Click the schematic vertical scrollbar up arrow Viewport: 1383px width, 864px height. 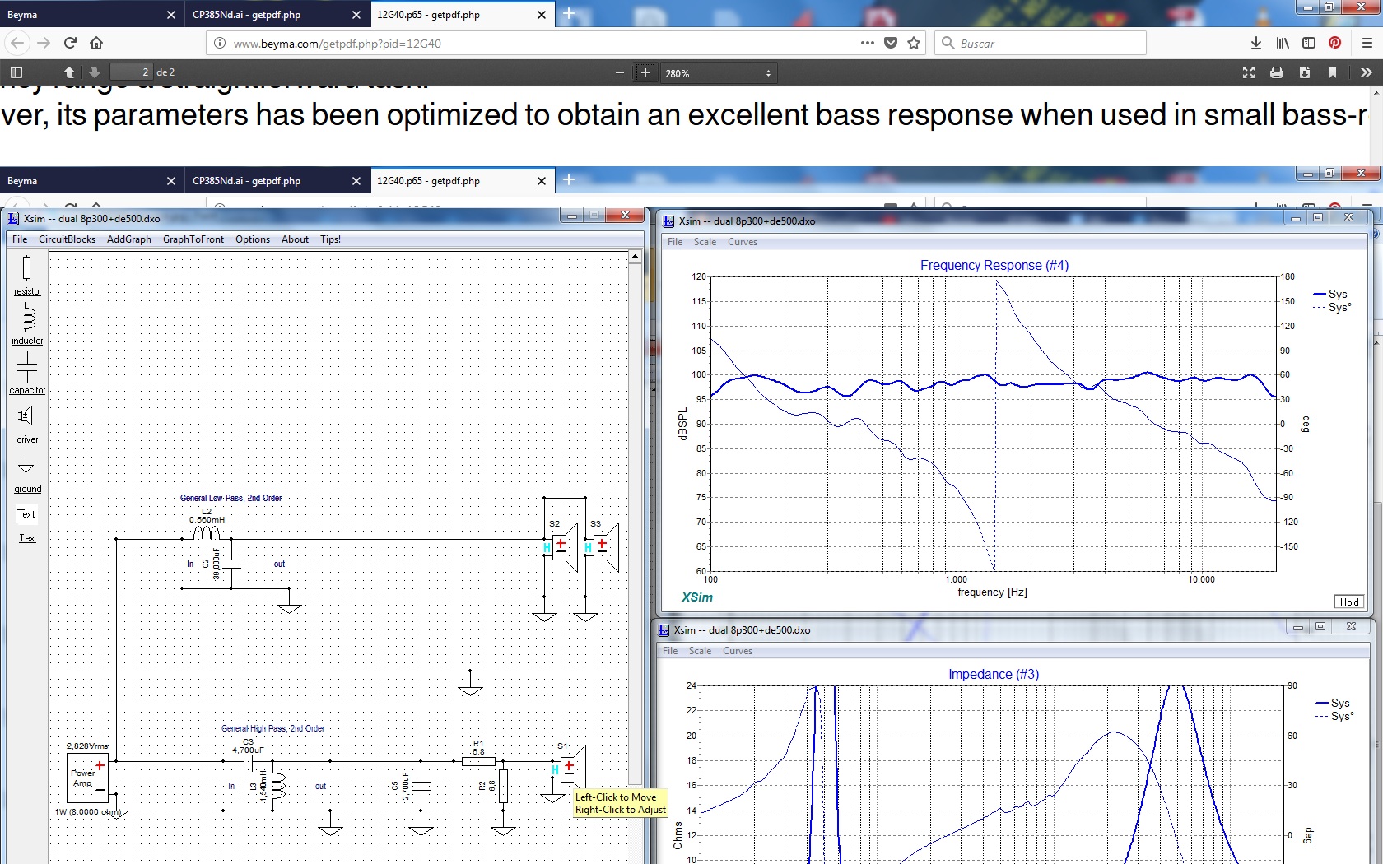pyautogui.click(x=635, y=257)
